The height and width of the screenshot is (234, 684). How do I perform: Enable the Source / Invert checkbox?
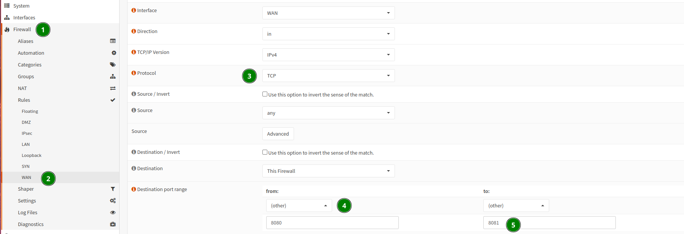point(265,94)
